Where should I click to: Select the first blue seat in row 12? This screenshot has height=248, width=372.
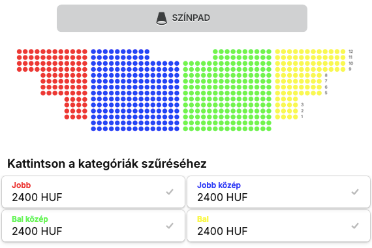click(x=93, y=52)
